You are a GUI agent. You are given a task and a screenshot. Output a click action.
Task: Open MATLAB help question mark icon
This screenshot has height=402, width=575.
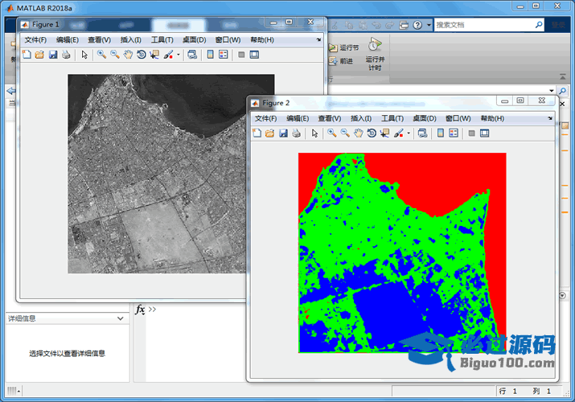click(417, 25)
